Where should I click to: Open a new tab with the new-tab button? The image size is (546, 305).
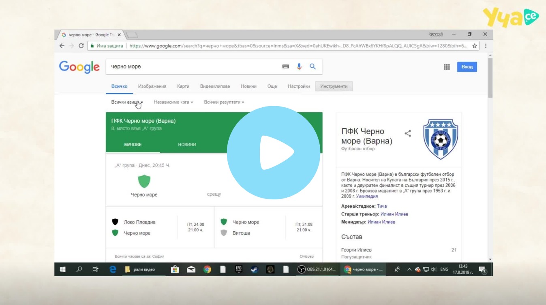pyautogui.click(x=132, y=35)
